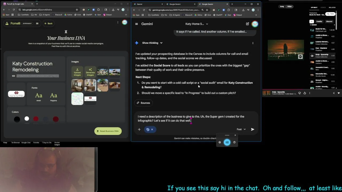Open Pomelli three-dot options menu
This screenshot has width=342, height=192.
tap(118, 22)
